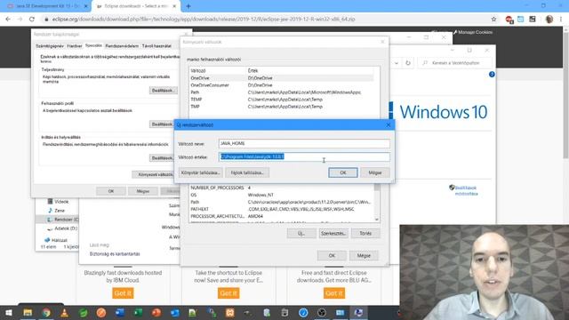This screenshot has width=569, height=320.
Task: Click Mégse in system properties window
Action: pos(143,191)
